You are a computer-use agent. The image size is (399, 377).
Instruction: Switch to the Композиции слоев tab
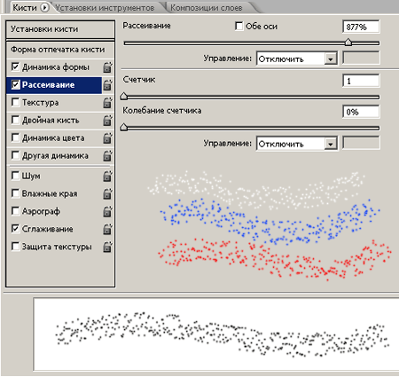(207, 8)
